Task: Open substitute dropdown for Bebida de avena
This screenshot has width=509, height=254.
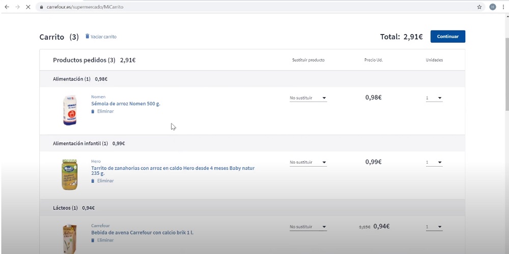Action: [x=308, y=227]
